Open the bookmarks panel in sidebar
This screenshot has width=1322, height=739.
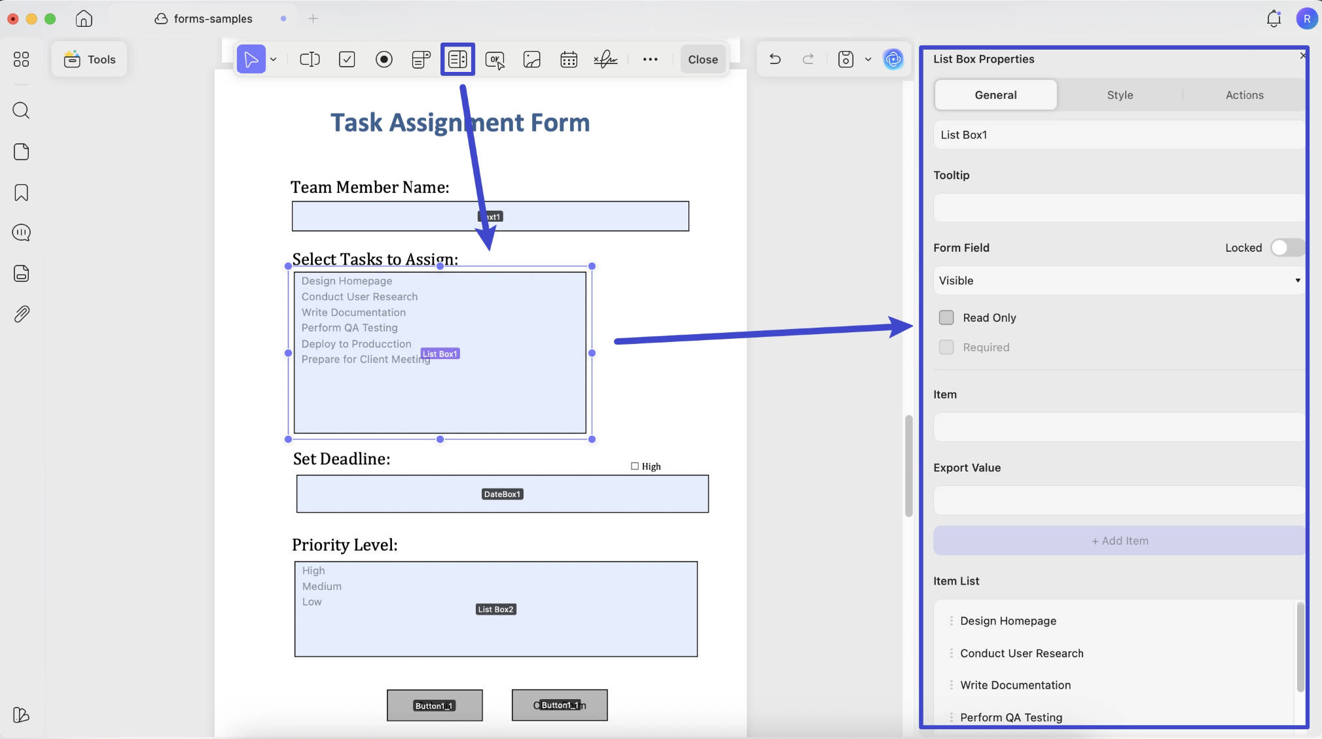(21, 193)
